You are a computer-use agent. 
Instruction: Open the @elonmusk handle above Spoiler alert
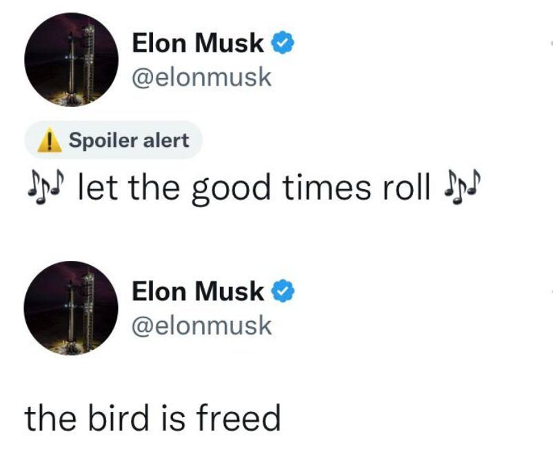click(x=202, y=77)
